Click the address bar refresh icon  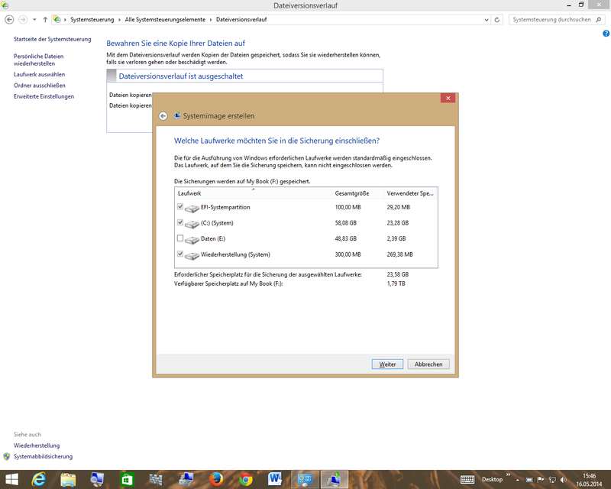pos(497,20)
